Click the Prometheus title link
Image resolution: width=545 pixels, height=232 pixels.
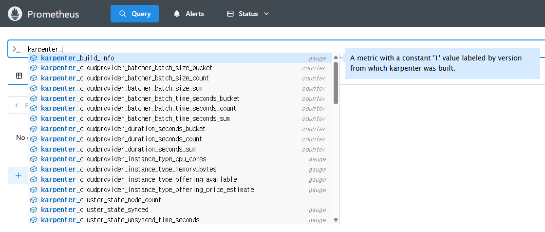click(53, 14)
